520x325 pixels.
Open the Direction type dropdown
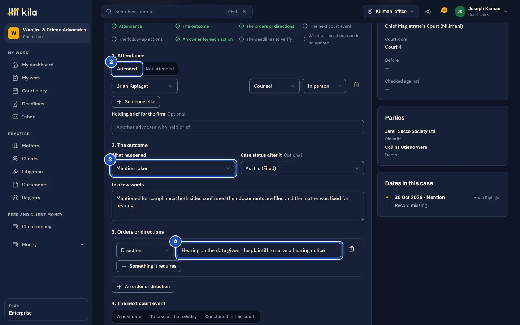145,250
